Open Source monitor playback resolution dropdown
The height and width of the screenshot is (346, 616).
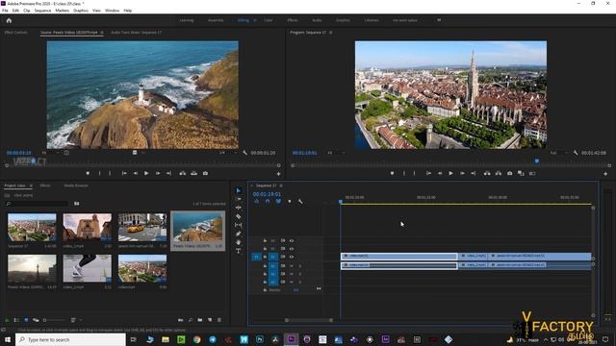[228, 153]
